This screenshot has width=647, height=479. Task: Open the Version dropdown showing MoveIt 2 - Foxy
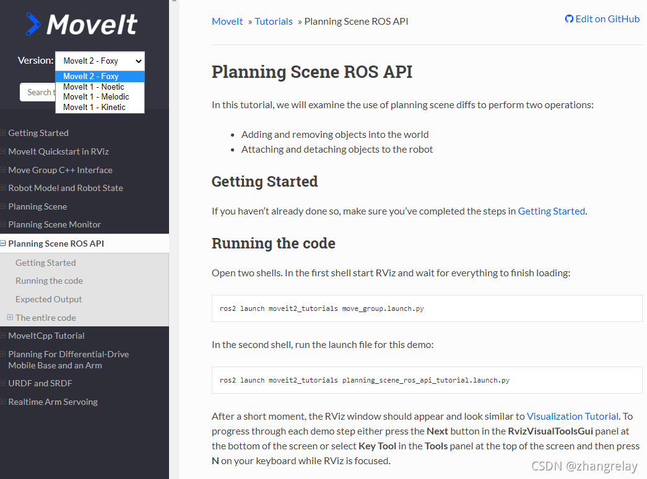[x=100, y=61]
